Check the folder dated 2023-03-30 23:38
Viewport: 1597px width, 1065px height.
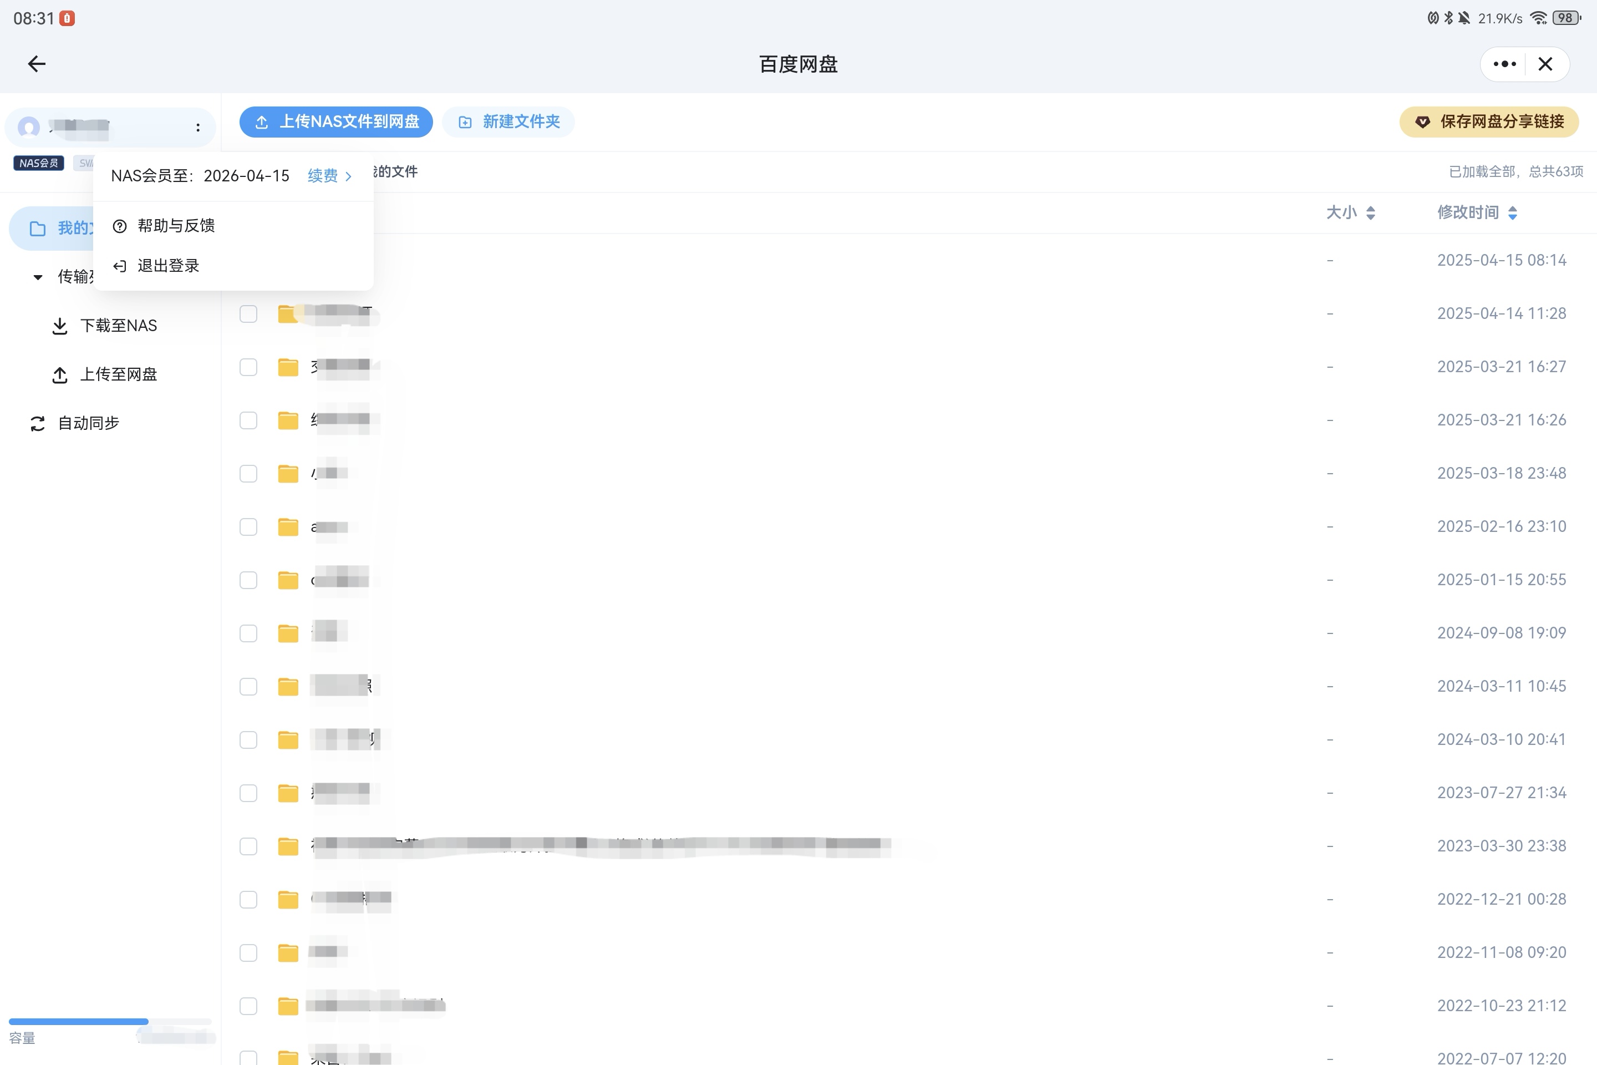(248, 846)
